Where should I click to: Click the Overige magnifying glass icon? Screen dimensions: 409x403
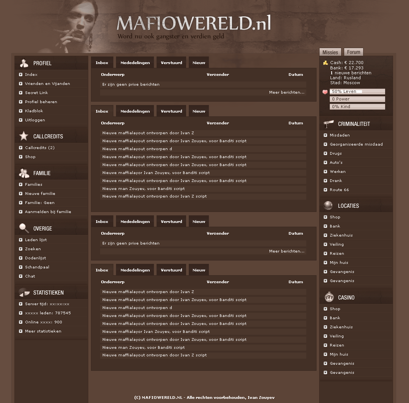pos(24,228)
